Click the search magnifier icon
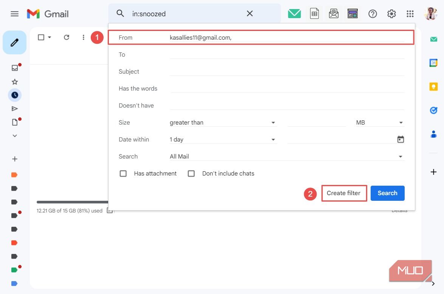 tap(120, 13)
